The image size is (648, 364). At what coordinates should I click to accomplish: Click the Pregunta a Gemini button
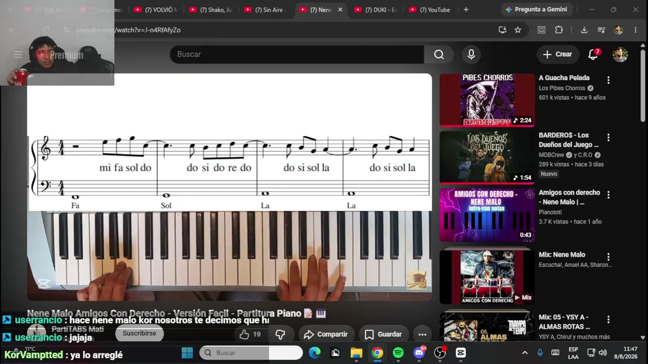pyautogui.click(x=537, y=10)
